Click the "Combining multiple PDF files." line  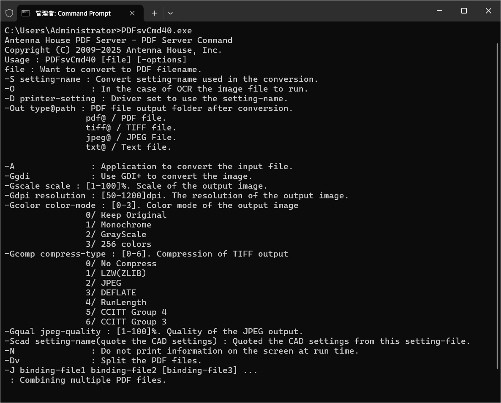point(93,380)
